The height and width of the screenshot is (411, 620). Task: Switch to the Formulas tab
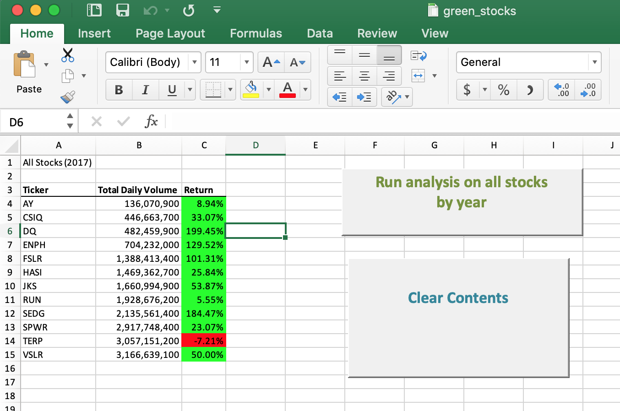coord(256,33)
